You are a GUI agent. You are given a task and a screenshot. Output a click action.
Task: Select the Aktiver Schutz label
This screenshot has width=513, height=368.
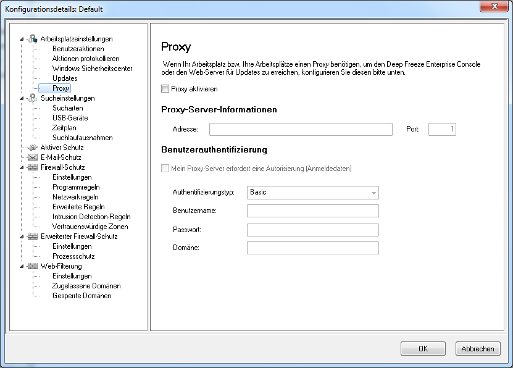click(62, 148)
